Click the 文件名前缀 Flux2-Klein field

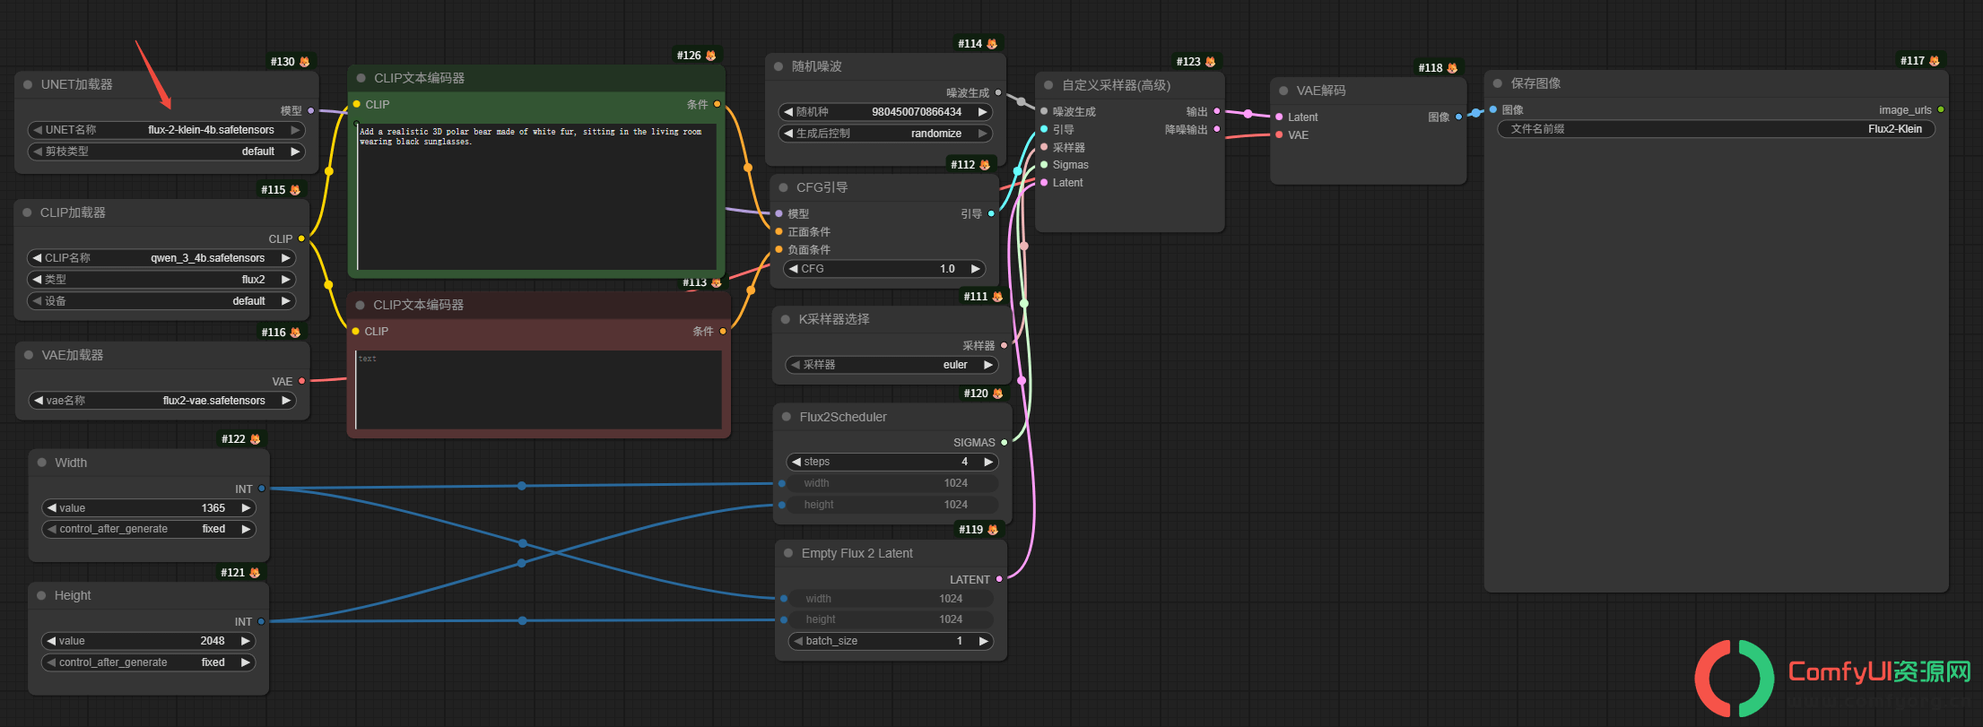pyautogui.click(x=1717, y=129)
